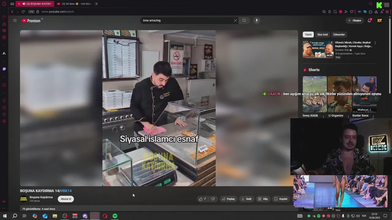
Task: Open the Windows notification center icon
Action: [x=386, y=216]
